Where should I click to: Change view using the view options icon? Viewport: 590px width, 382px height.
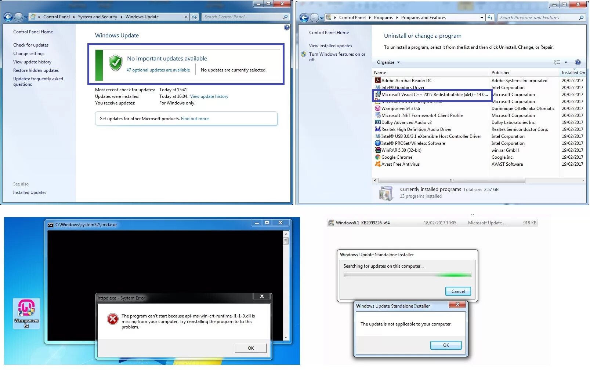[557, 62]
